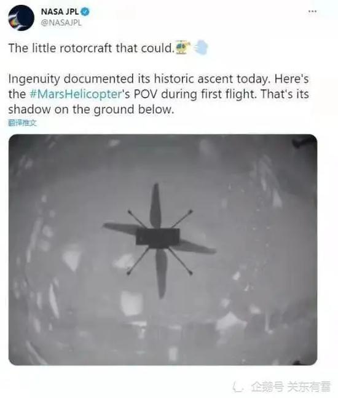Screen dimensions: 338x398
Task: Click the wind gust emoji
Action: pyautogui.click(x=201, y=47)
